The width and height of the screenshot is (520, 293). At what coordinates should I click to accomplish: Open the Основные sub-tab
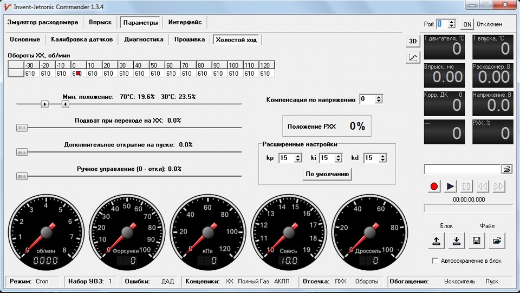[x=25, y=39]
